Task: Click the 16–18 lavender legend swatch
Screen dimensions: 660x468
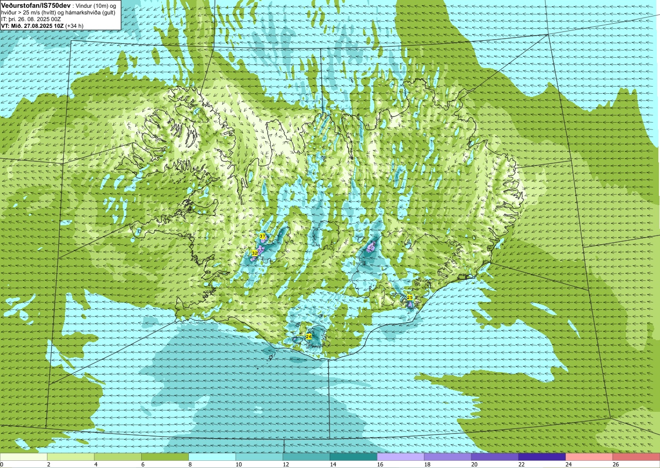Action: tap(401, 457)
